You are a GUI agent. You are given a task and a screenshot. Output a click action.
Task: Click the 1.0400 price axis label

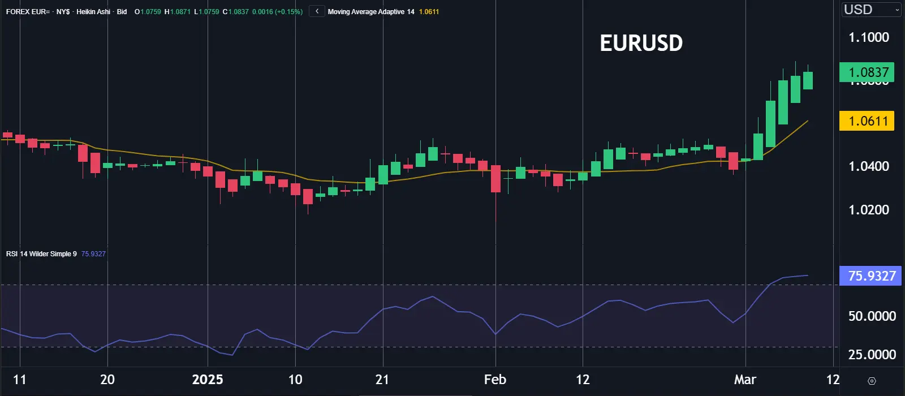[869, 166]
